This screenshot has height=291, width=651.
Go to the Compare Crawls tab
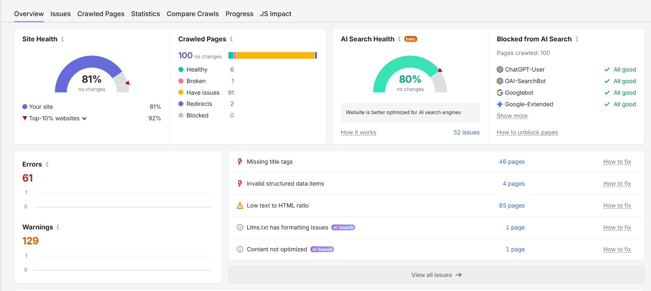pyautogui.click(x=193, y=14)
